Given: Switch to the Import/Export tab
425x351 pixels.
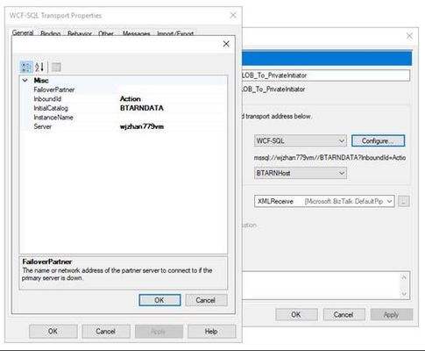Looking at the screenshot, I should pyautogui.click(x=175, y=33).
